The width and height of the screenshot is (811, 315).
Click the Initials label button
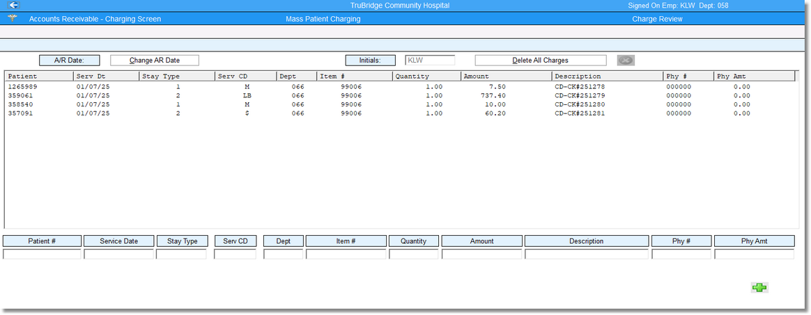(371, 60)
